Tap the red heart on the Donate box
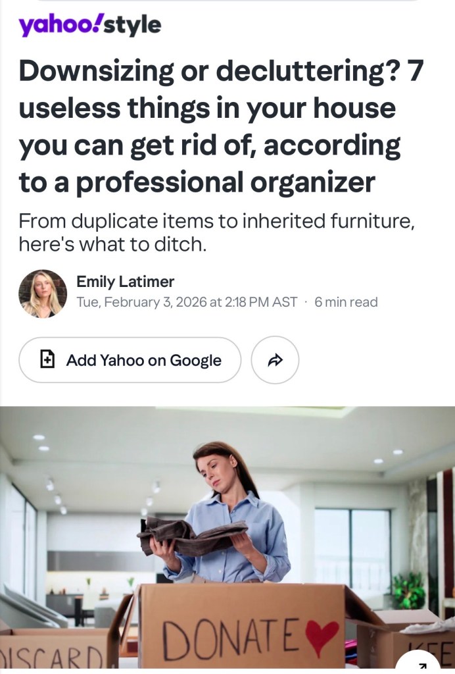 tap(322, 637)
